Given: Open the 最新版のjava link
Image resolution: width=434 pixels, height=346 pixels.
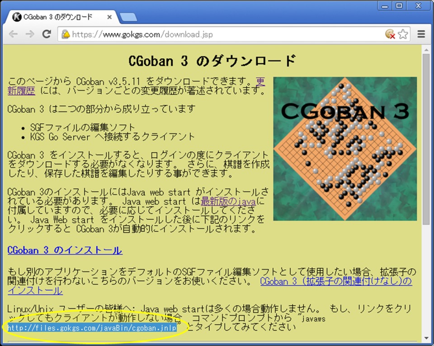Looking at the screenshot, I should pos(228,201).
